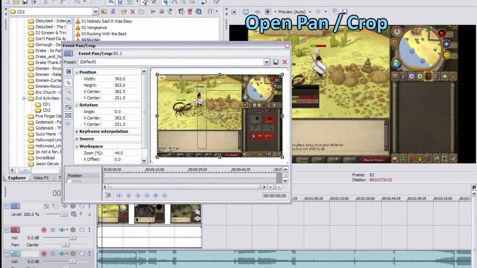Screen dimensions: 477x268
Task: Open event Pan/Crop on third video clip
Action: click(x=198, y=212)
